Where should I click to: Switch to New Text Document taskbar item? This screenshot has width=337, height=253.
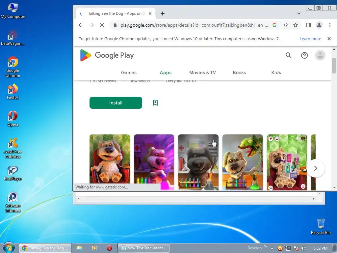pos(144,248)
